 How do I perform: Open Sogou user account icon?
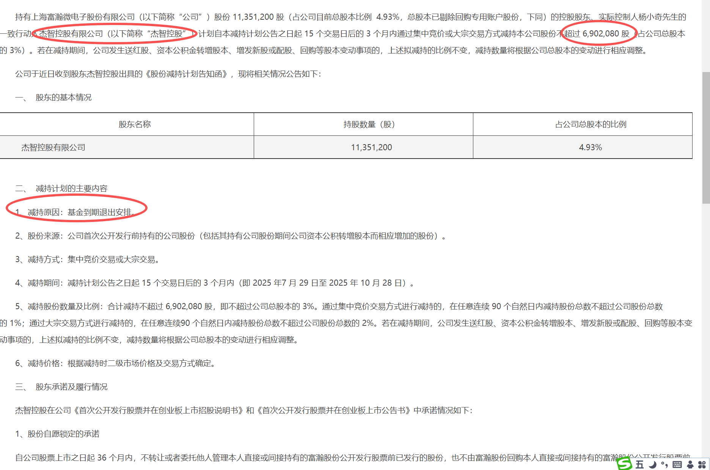point(690,465)
